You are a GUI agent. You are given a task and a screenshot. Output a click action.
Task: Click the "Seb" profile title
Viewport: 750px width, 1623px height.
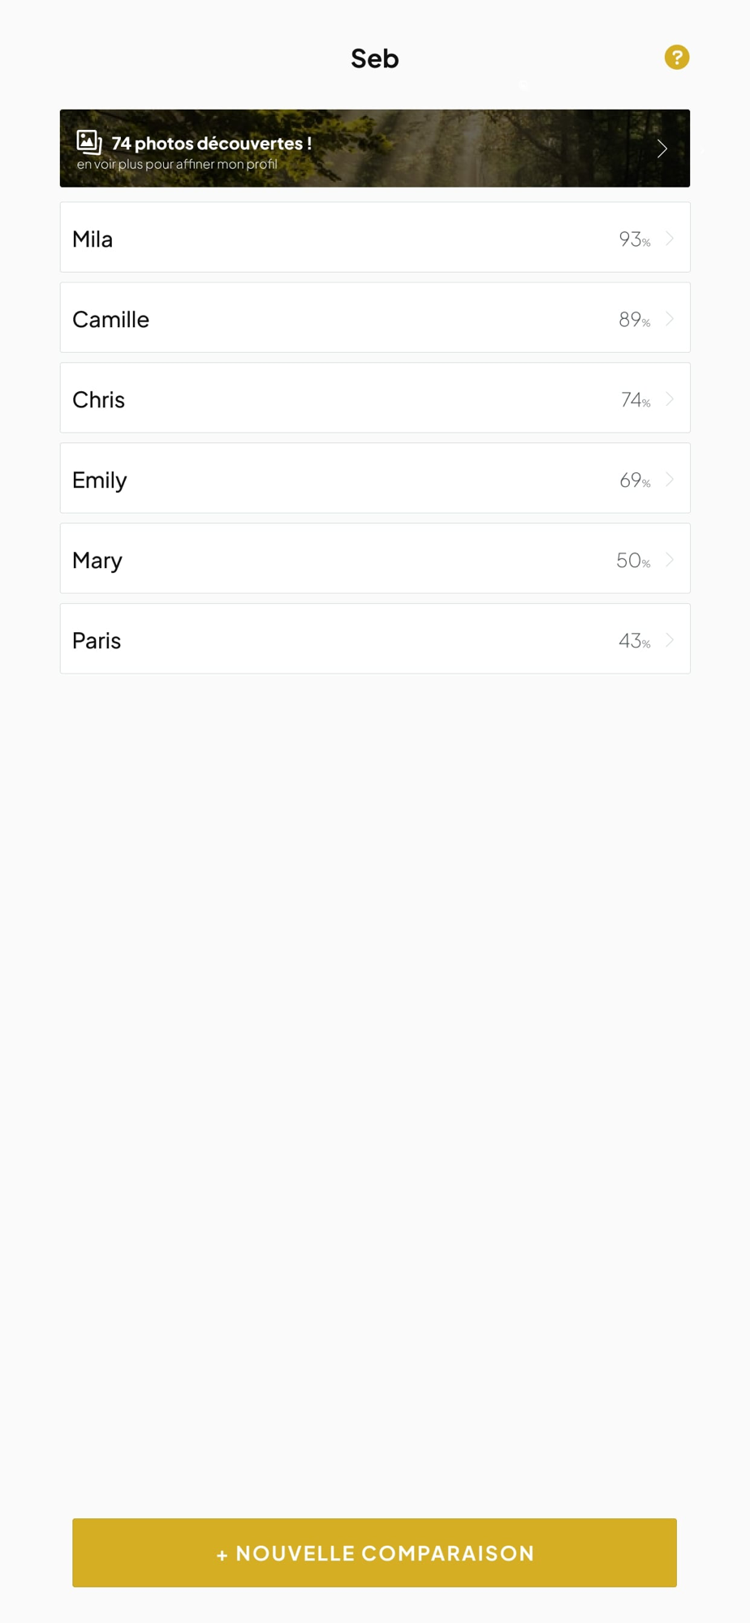(375, 58)
